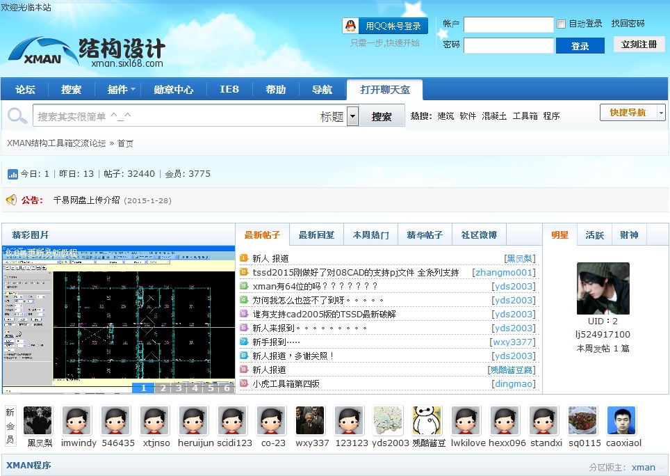670x476 pixels.
Task: Click the XMAN site logo
Action: (86, 52)
